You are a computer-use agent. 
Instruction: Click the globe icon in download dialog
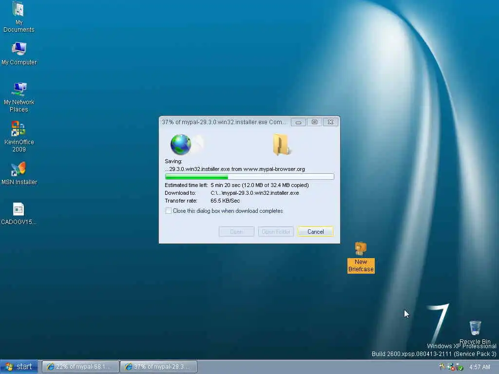(x=181, y=144)
